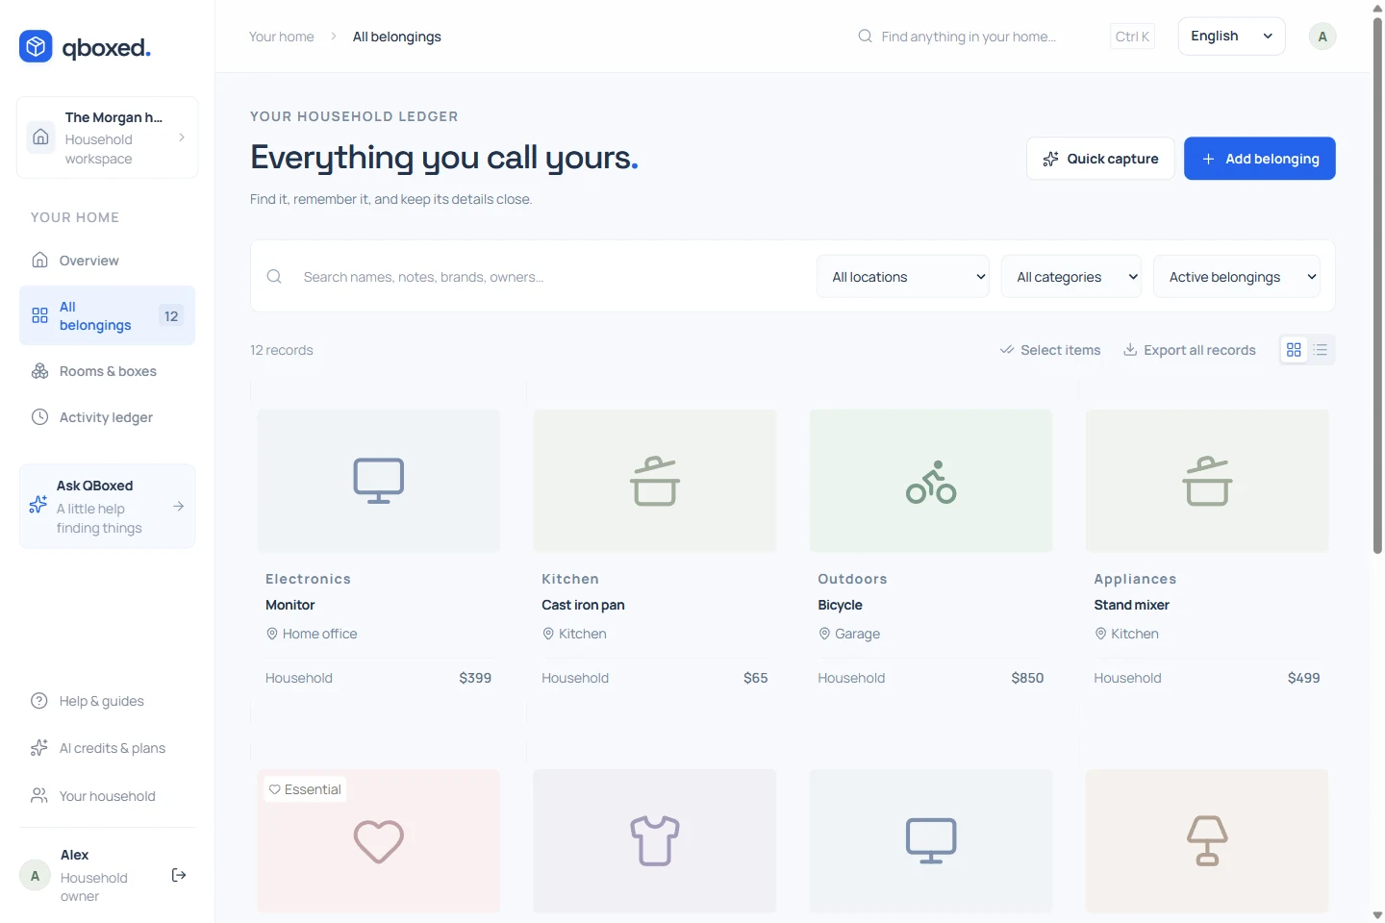Switch to list view
The height and width of the screenshot is (923, 1385).
click(1321, 350)
